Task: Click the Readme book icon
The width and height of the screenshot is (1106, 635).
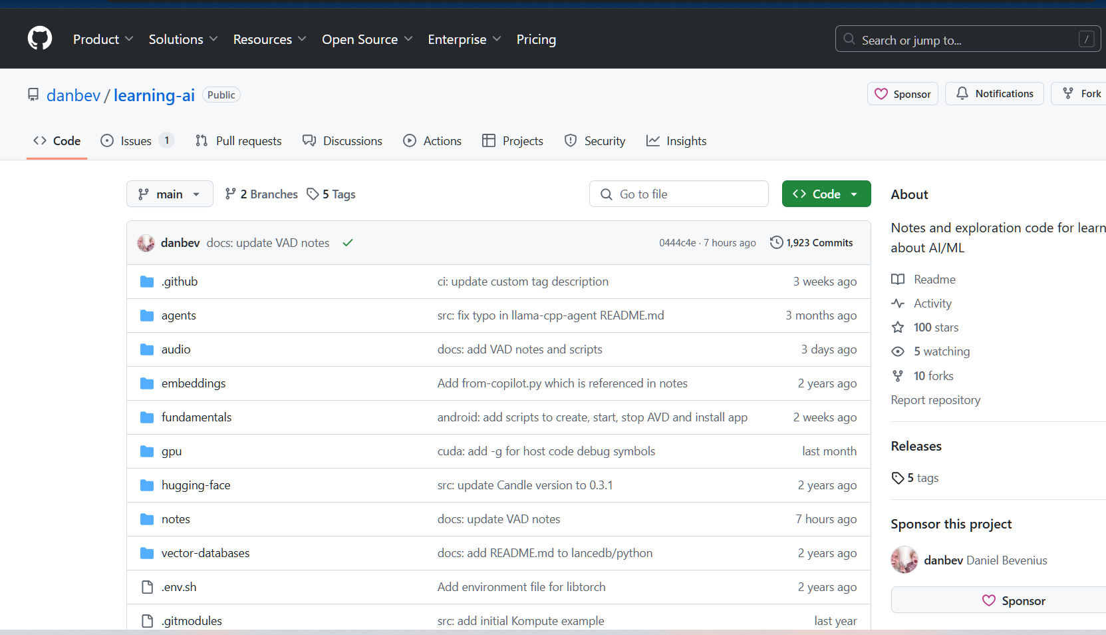Action: coord(898,280)
